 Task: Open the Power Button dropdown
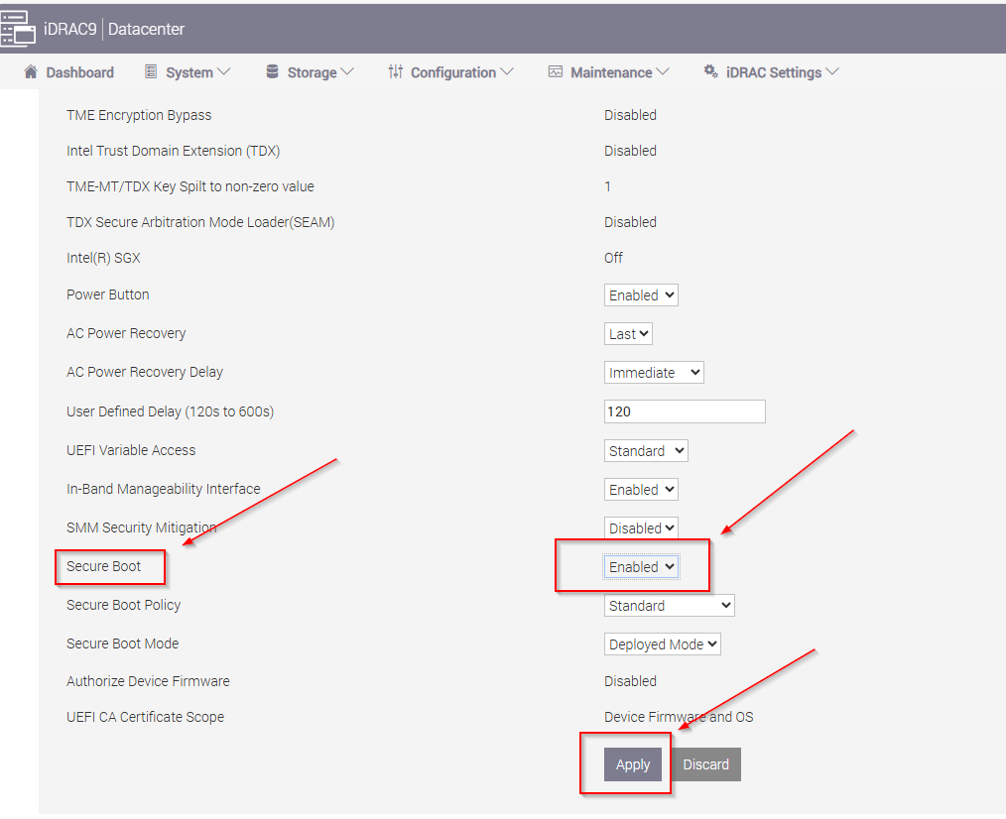[x=641, y=295]
